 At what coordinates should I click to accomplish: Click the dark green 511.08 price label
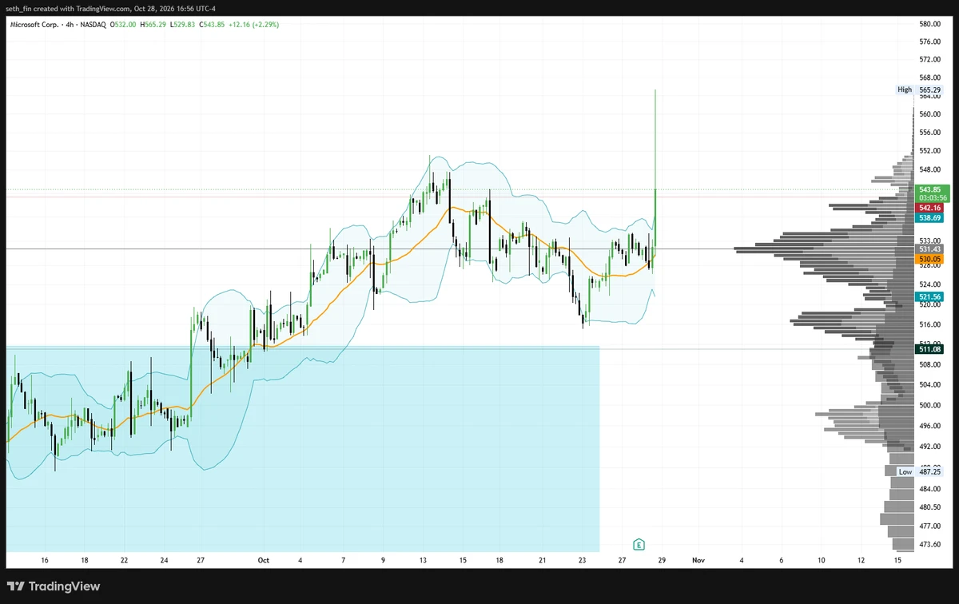[929, 349]
